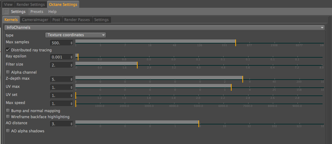
Task: Click the UV set stepper arrows
Action: (x=71, y=95)
